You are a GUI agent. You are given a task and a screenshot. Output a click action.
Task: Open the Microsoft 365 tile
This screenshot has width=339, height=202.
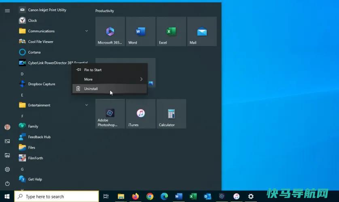tap(110, 32)
